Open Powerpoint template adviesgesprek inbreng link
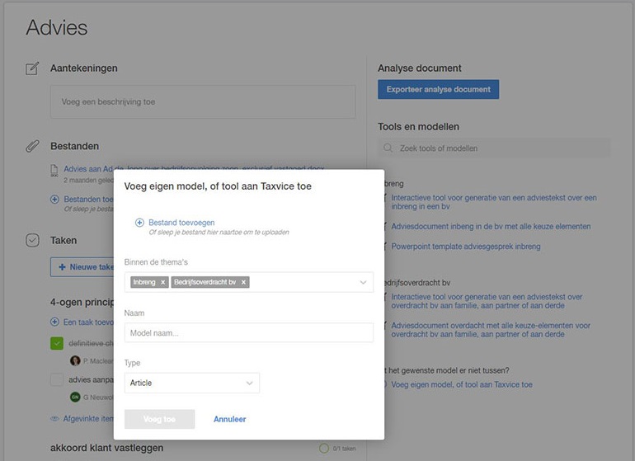The image size is (635, 461). click(466, 247)
